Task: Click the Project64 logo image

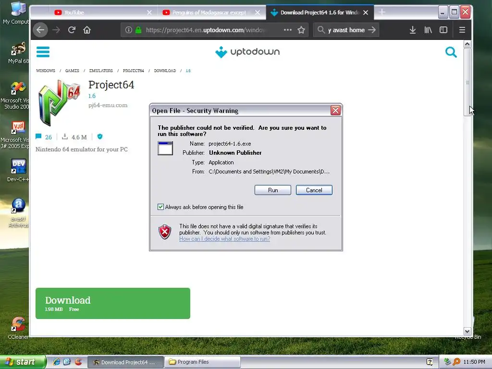Action: click(x=59, y=103)
